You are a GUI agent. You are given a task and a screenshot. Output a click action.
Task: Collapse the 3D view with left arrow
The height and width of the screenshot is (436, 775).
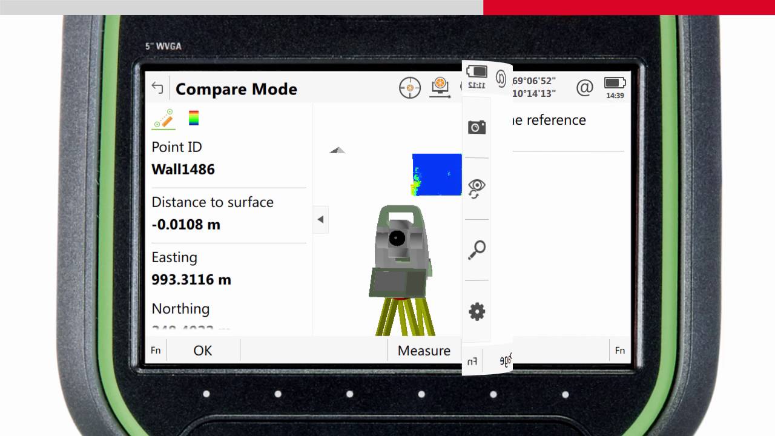pyautogui.click(x=320, y=219)
